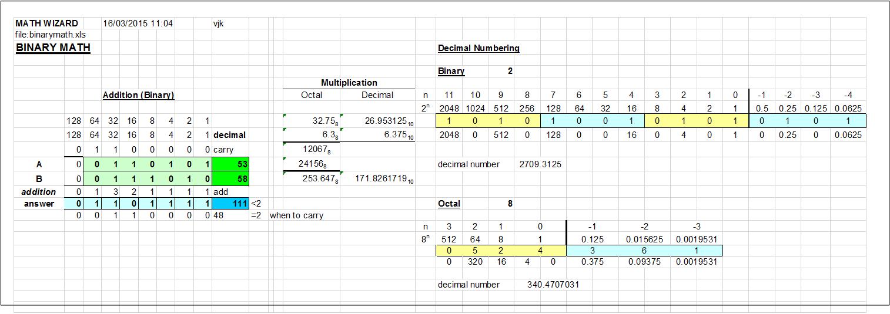Select the 'when to carry' note cell
Screen dimensions: 890x314
click(x=296, y=215)
